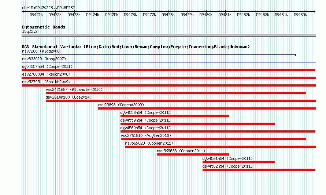
Task: Click the blue gain line of nsv7266
Action: [159, 55]
